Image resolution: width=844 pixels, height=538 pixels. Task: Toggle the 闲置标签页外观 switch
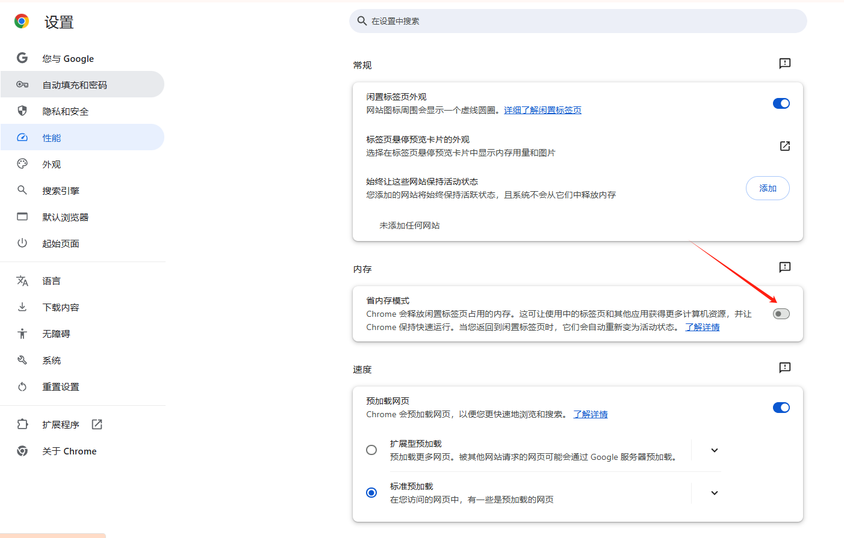[x=781, y=103]
